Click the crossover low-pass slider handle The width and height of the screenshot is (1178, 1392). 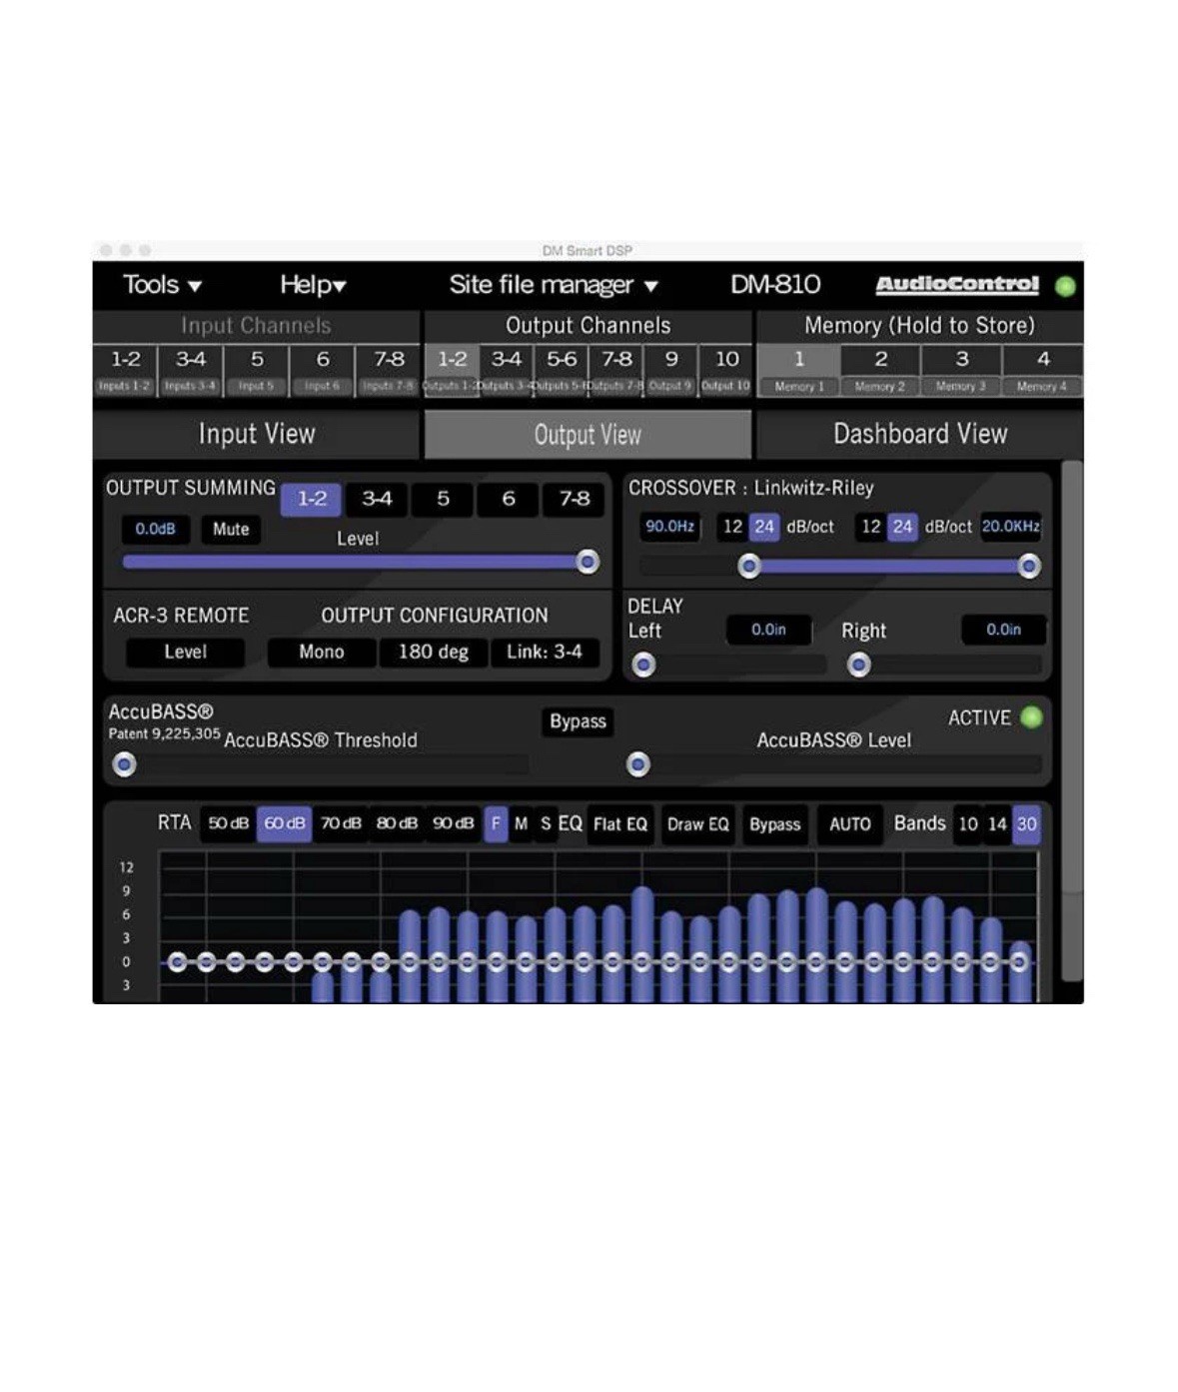tap(1029, 567)
